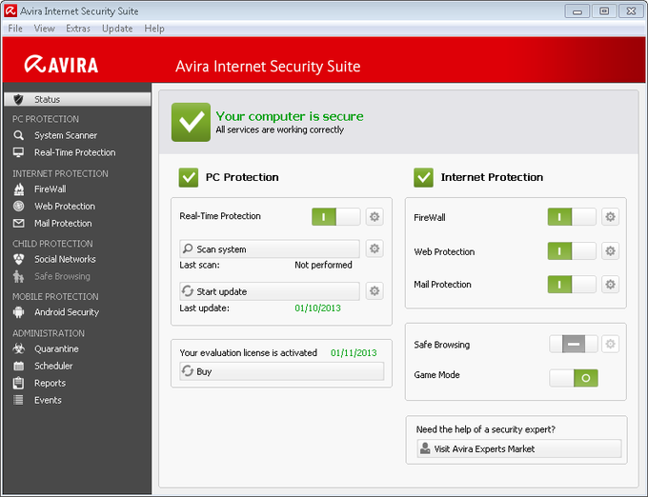Click the large green secure checkmark icon

click(x=191, y=122)
